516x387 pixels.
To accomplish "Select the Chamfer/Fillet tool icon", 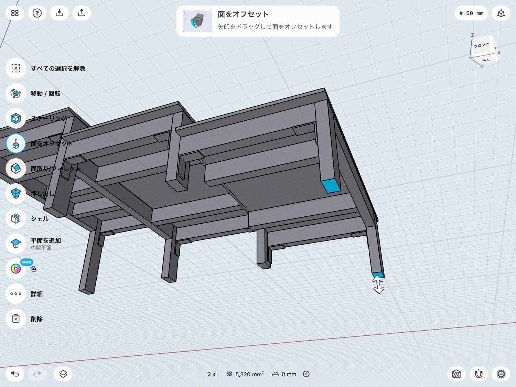I will tap(16, 169).
